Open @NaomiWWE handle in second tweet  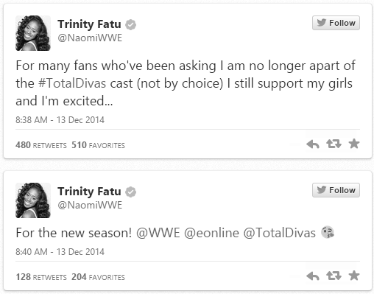coord(90,206)
